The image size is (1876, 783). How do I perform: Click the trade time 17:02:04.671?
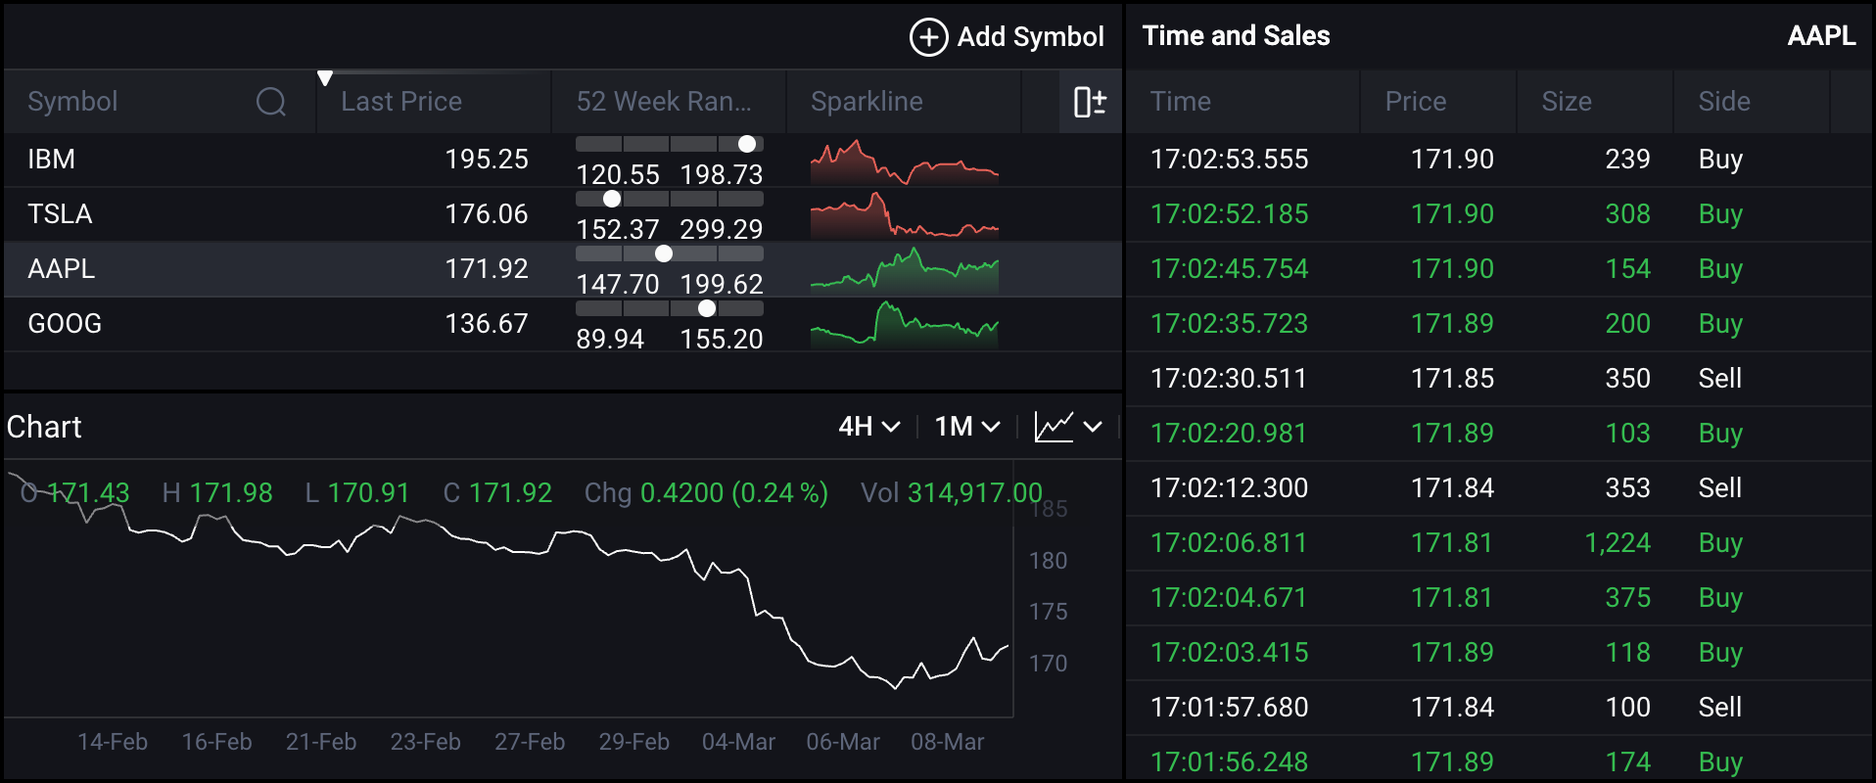(1229, 598)
